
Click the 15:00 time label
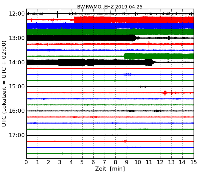[17, 87]
